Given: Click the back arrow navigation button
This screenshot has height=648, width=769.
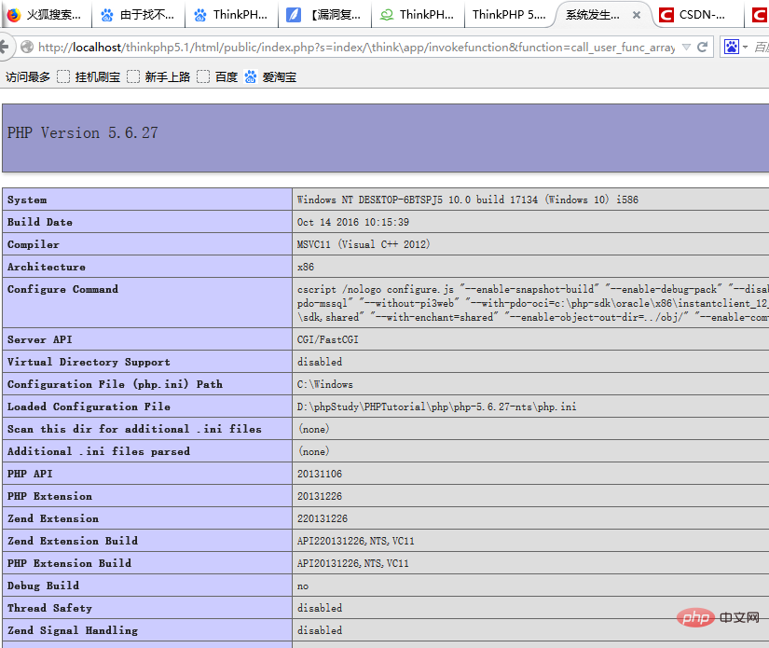Looking at the screenshot, I should pos(5,47).
